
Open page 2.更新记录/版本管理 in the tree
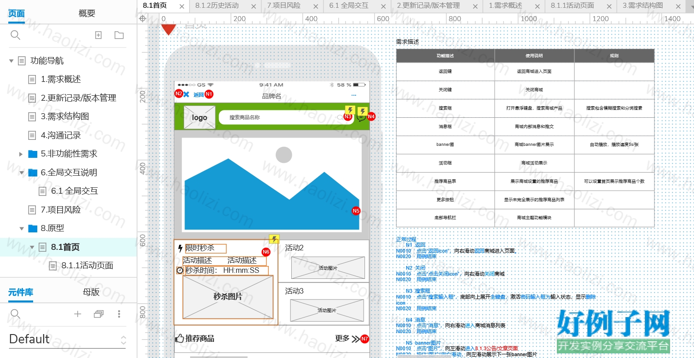[x=78, y=98]
